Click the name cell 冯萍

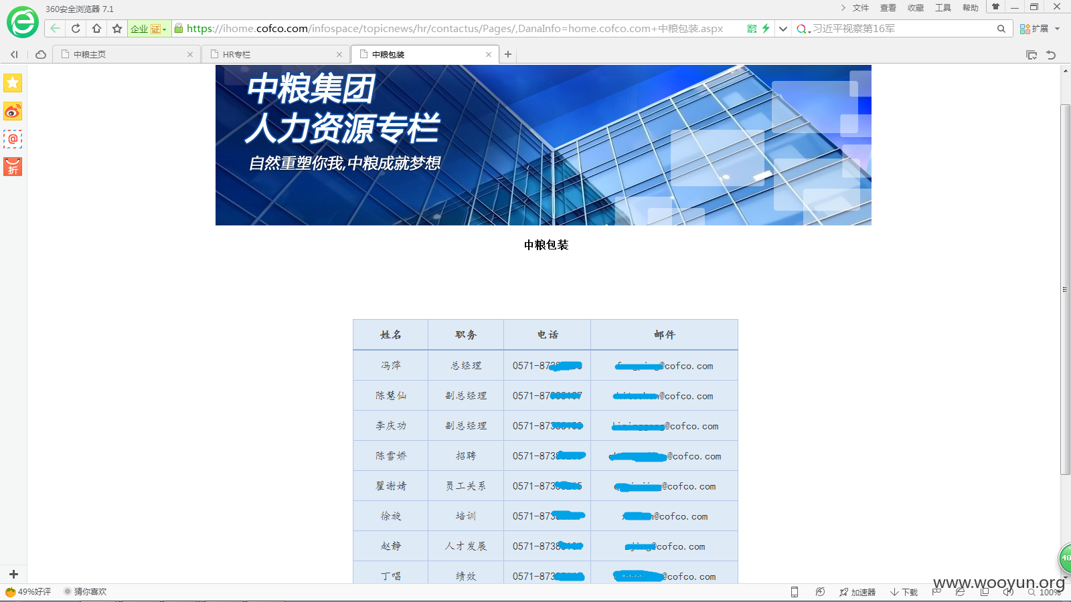point(391,365)
